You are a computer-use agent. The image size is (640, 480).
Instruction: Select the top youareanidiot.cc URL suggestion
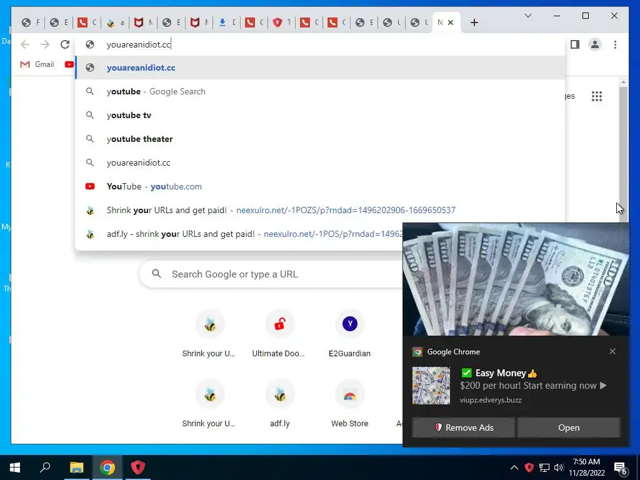(x=321, y=67)
